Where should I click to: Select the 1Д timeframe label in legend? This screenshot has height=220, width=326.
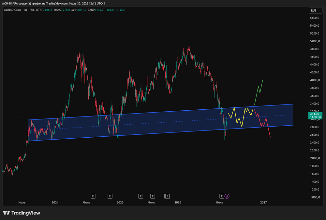[x=25, y=10]
